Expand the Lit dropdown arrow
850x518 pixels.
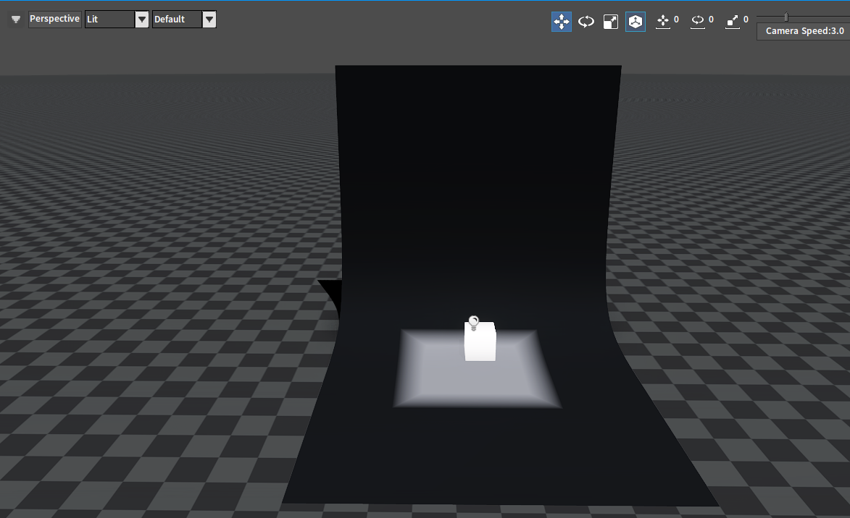[142, 20]
